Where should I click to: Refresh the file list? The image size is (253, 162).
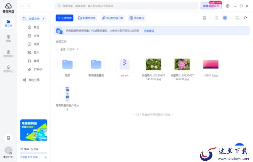coord(245,18)
